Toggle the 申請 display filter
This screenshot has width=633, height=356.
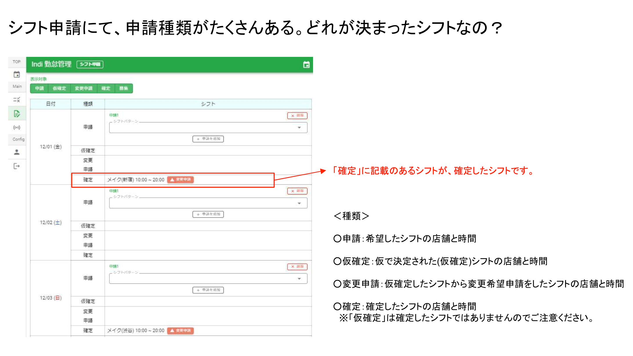pyautogui.click(x=39, y=88)
